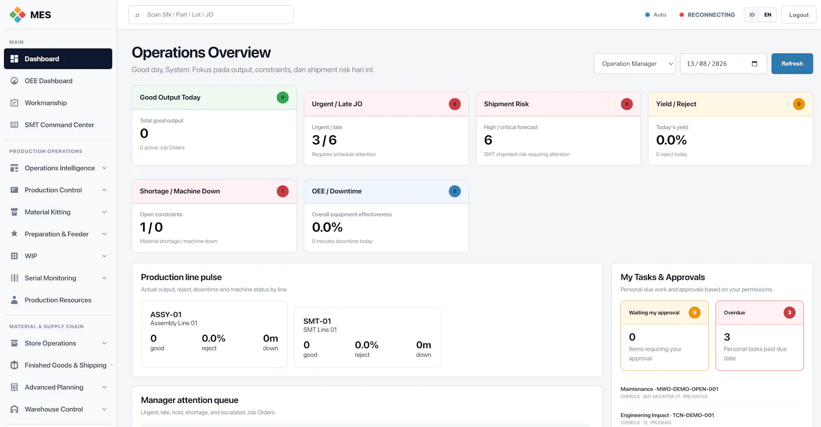Click the search magnifier icon
The height and width of the screenshot is (427, 821).
pos(137,15)
